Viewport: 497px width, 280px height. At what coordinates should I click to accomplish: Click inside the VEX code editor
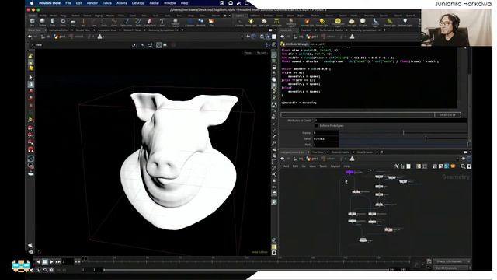(369, 78)
